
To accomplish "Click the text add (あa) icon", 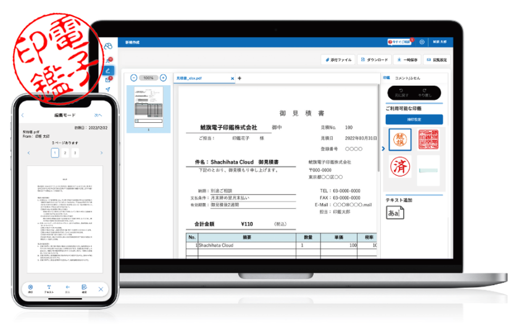I will click(395, 212).
